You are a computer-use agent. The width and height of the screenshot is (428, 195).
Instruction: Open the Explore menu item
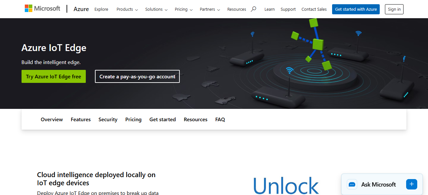(101, 9)
